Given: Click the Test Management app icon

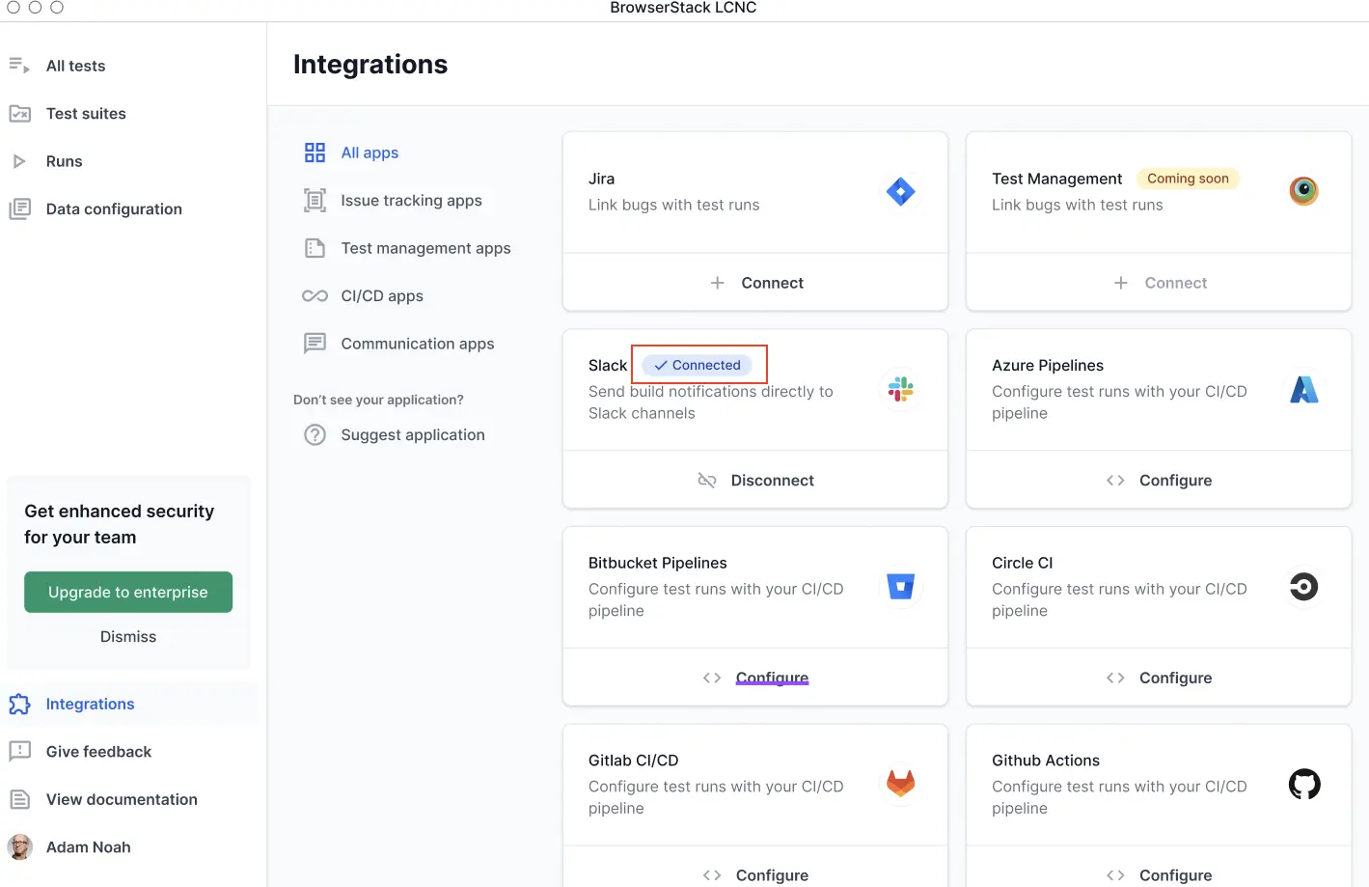Looking at the screenshot, I should [1303, 191].
